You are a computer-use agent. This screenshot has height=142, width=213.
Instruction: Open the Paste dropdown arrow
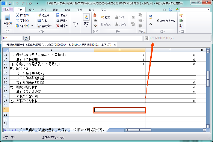click(32, 26)
